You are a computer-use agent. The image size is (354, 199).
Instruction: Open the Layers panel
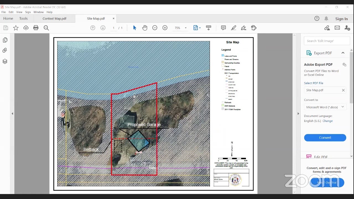[5, 61]
